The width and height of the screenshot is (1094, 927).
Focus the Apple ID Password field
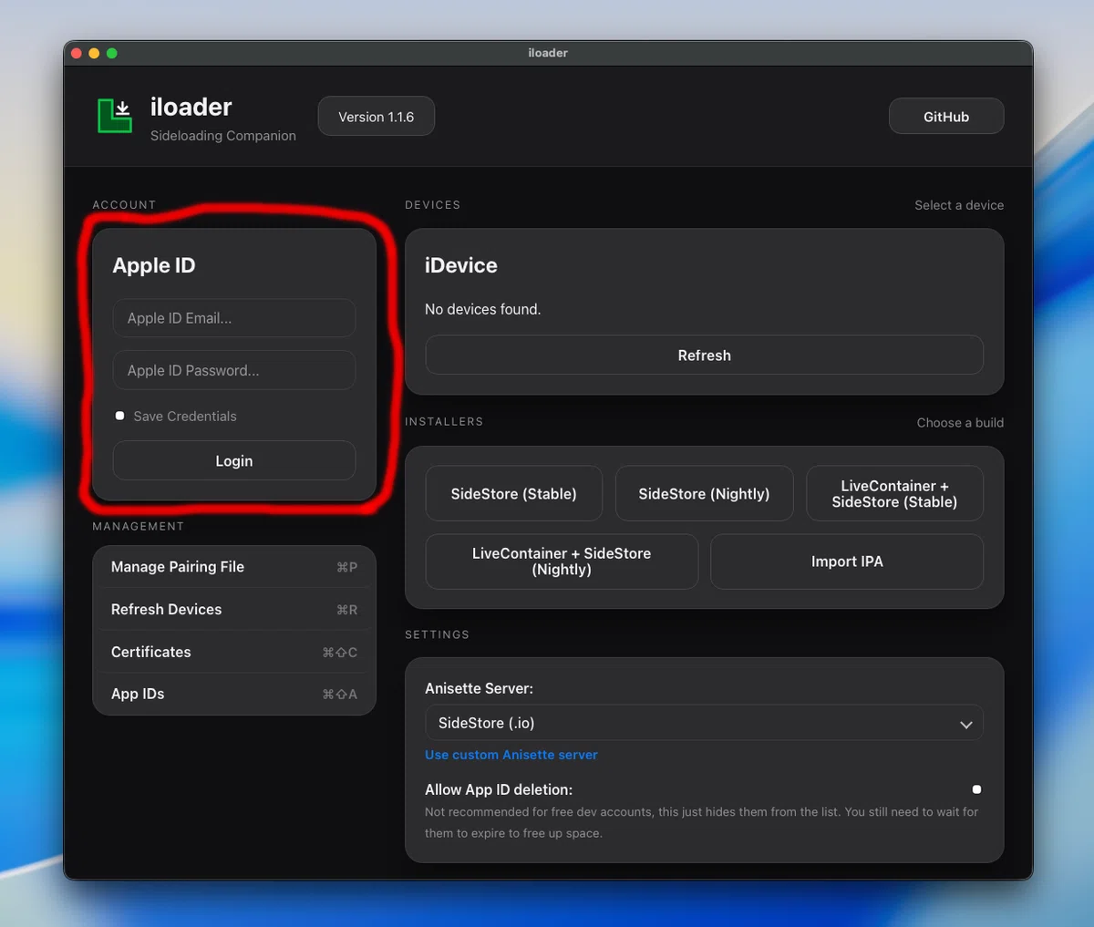tap(234, 370)
